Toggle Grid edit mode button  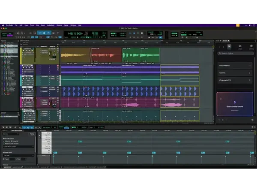click(10, 36)
